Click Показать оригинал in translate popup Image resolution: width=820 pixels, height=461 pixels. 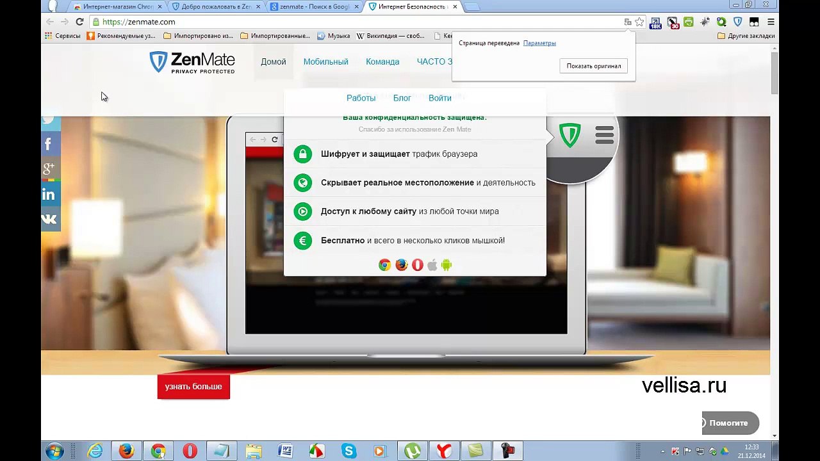coord(594,66)
